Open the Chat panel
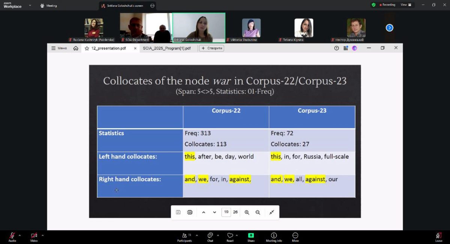 [210, 236]
